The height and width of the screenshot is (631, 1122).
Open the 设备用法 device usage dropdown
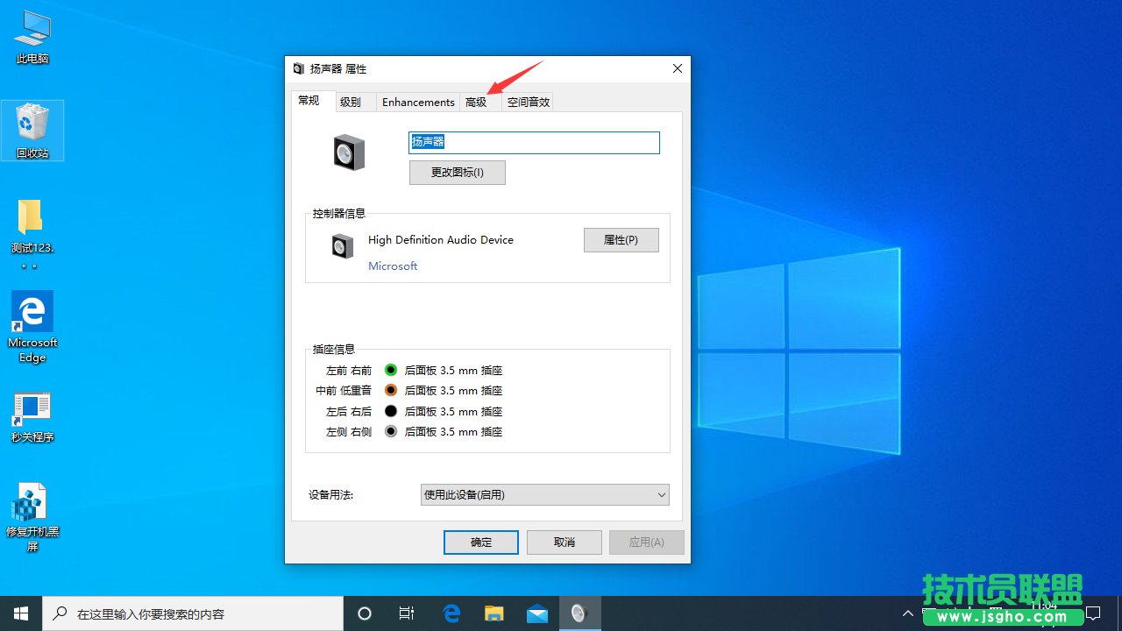(543, 494)
